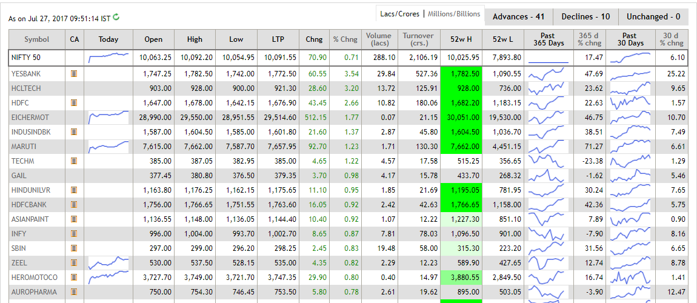
Task: Refresh market data with green reload icon
Action: (x=116, y=18)
